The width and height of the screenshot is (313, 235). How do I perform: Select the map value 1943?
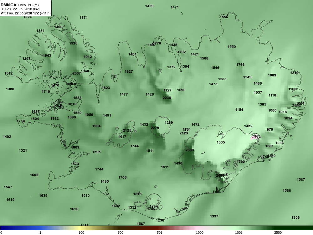(x=47, y=55)
